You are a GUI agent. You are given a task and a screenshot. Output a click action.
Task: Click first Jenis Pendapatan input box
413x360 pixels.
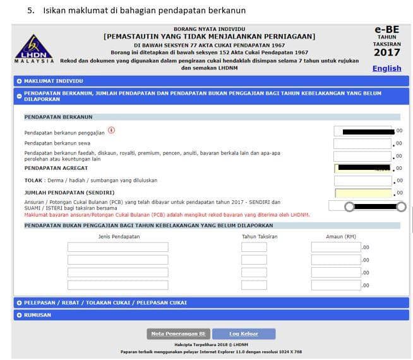117,247
